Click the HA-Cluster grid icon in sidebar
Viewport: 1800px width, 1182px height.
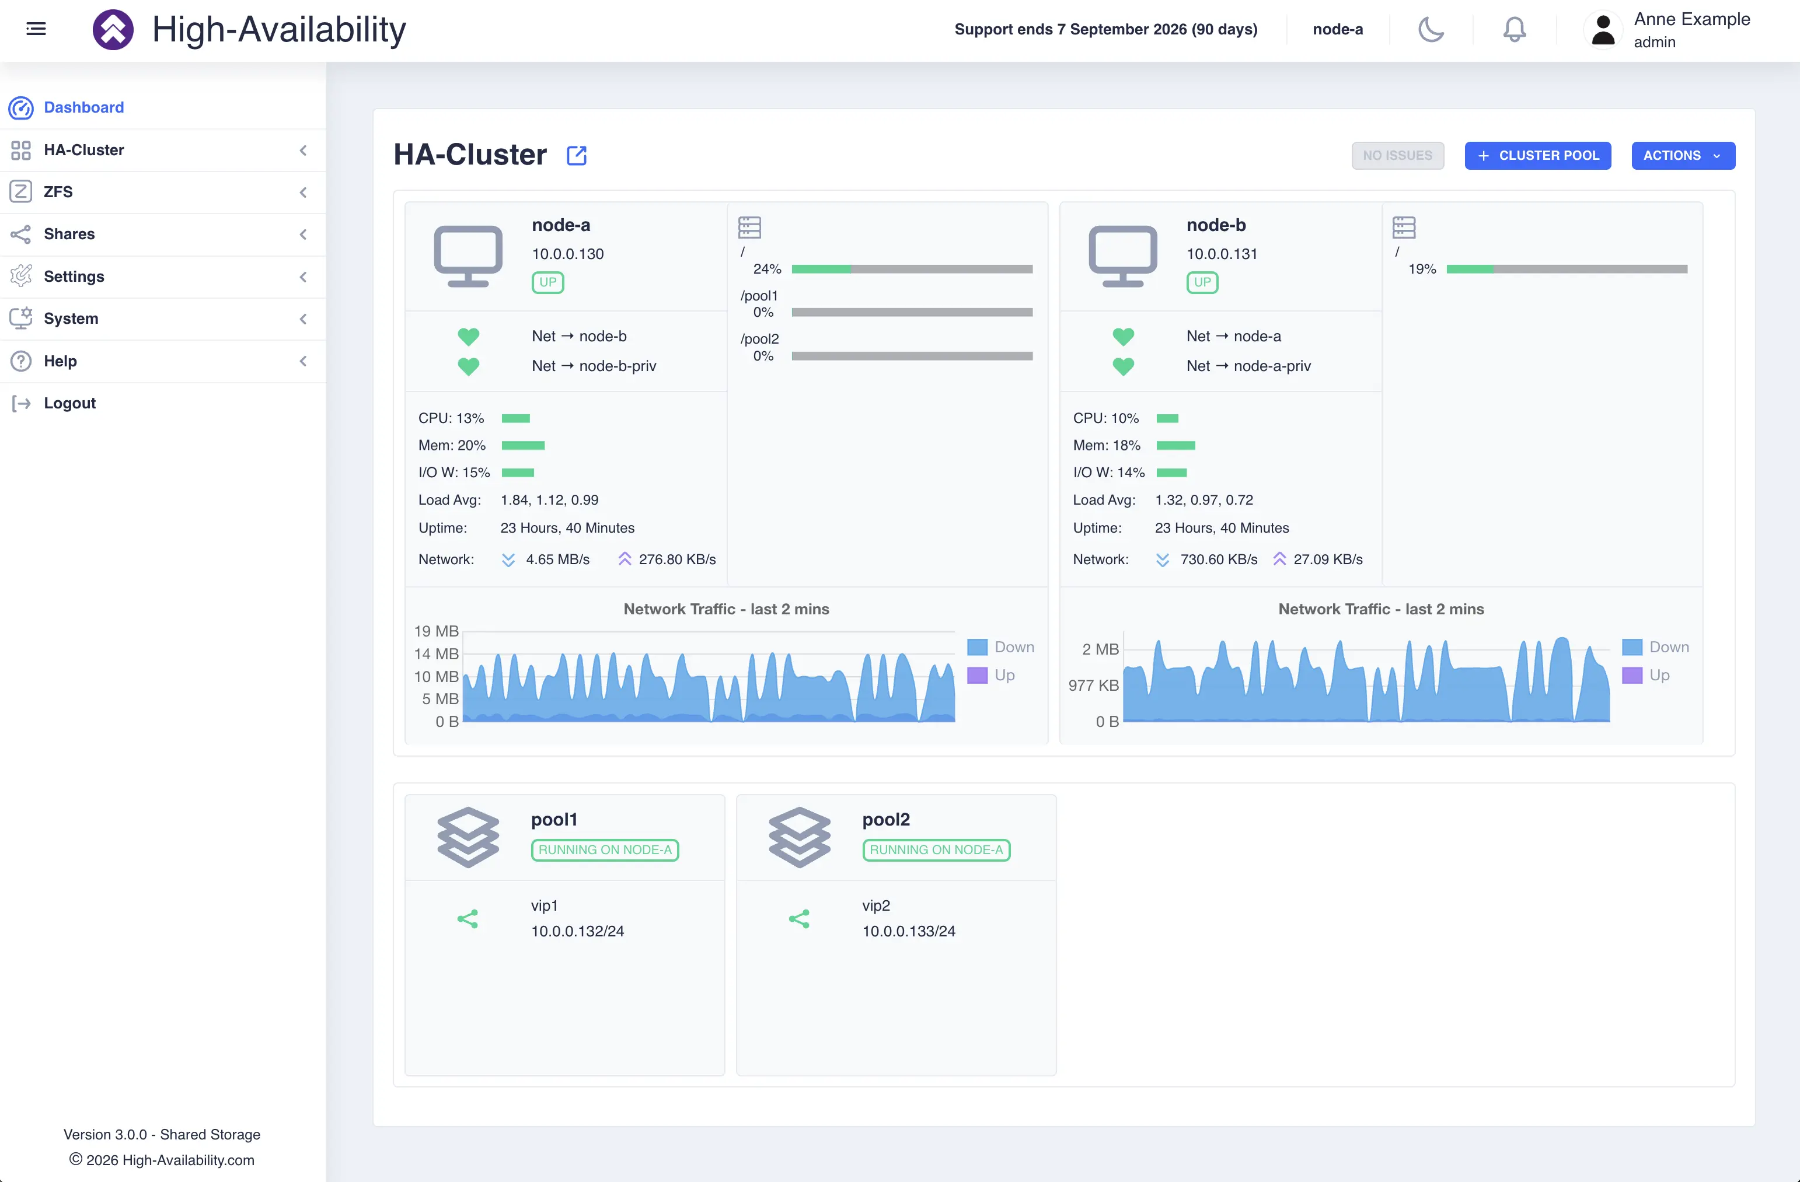(x=21, y=151)
